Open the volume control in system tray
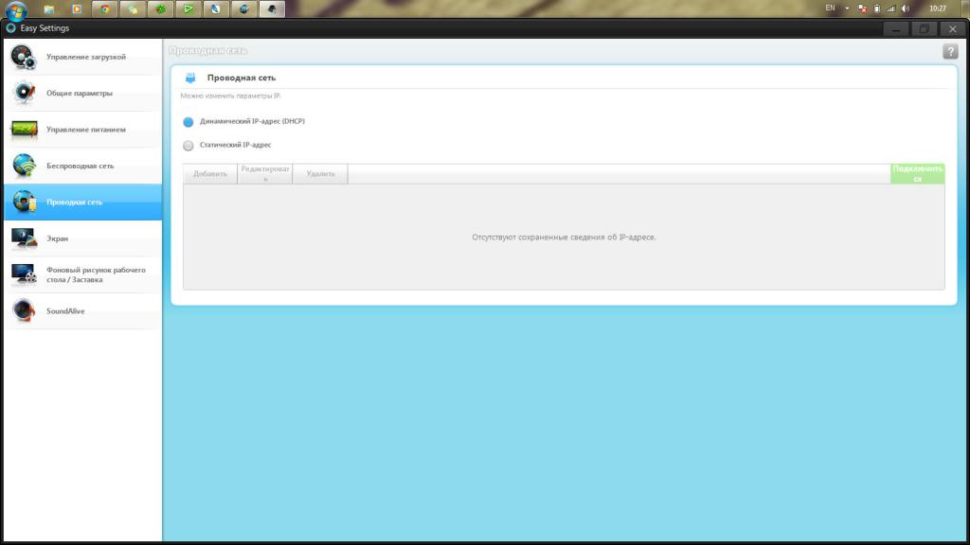 (x=906, y=9)
